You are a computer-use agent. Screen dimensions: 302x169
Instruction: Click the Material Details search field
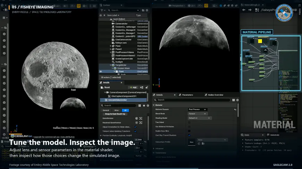(192, 100)
